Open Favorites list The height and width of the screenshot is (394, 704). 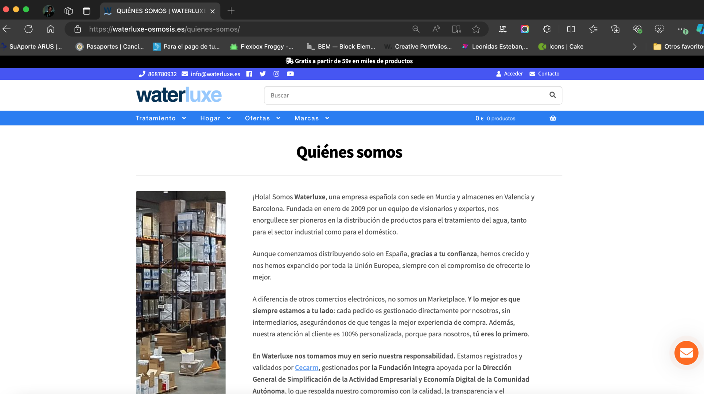point(593,29)
